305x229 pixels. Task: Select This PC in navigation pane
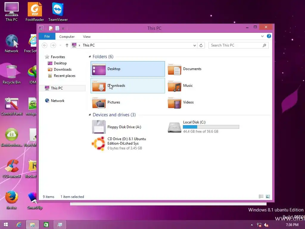pyautogui.click(x=62, y=88)
